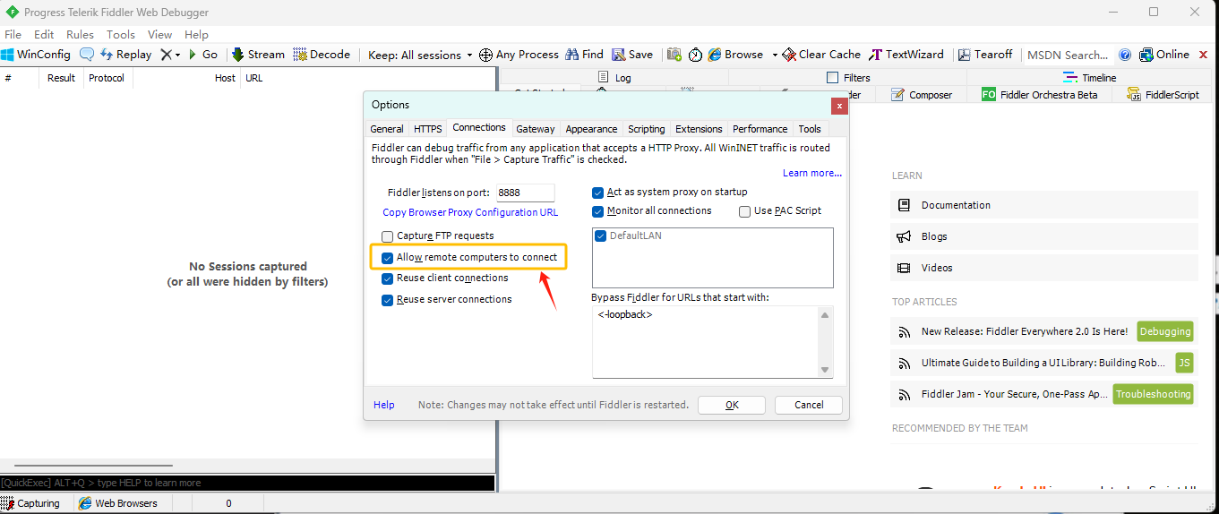Toggle Act as system proxy on startup
Screen dimensions: 1219x514
point(598,193)
